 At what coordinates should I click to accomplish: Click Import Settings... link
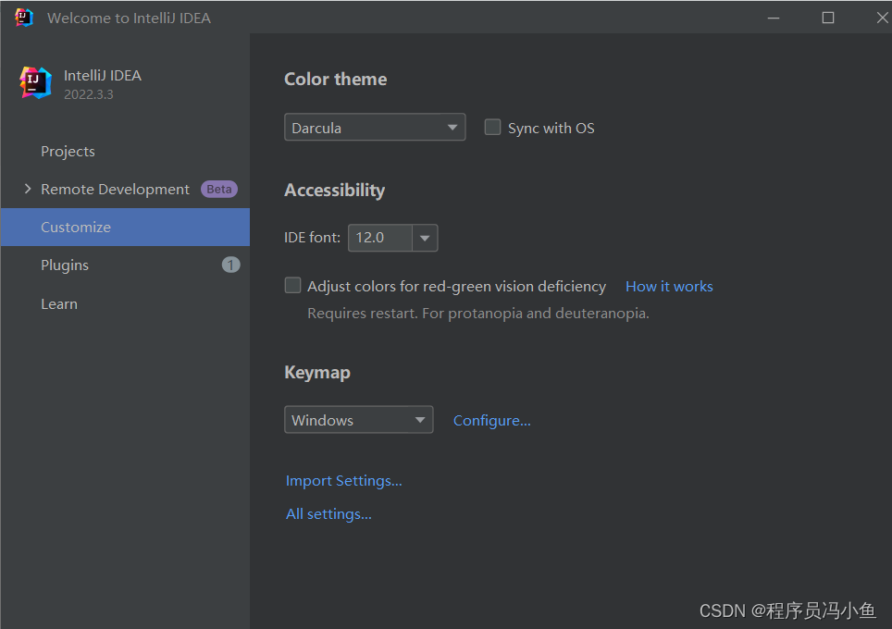pos(343,481)
